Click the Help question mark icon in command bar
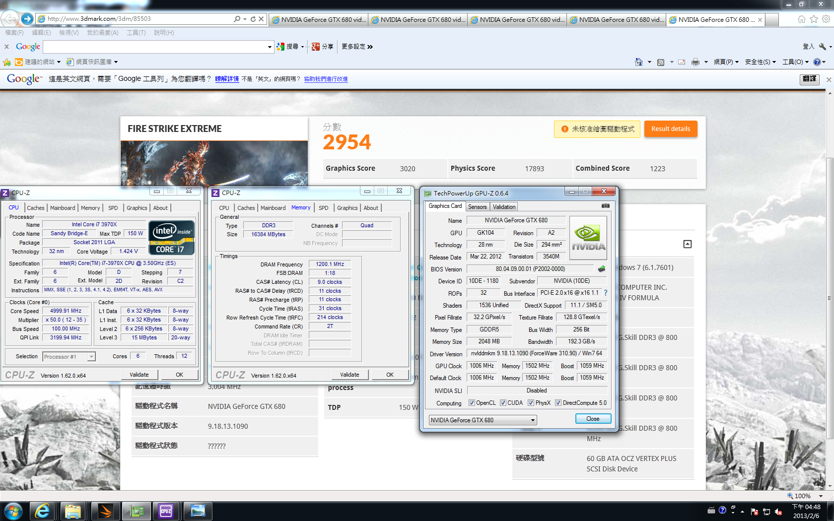834x521 pixels. pos(817,62)
